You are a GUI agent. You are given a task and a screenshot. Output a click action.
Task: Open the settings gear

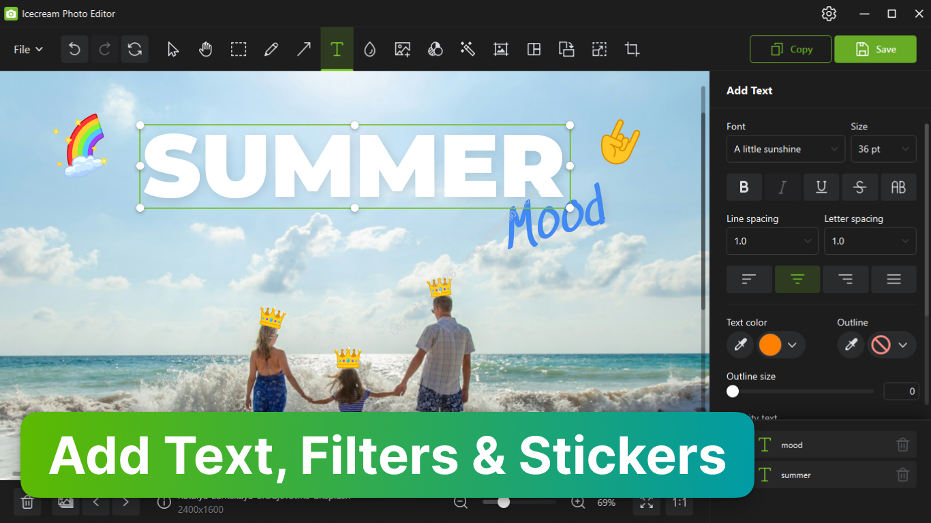(829, 14)
